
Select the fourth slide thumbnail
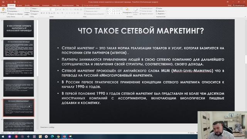click(19, 88)
